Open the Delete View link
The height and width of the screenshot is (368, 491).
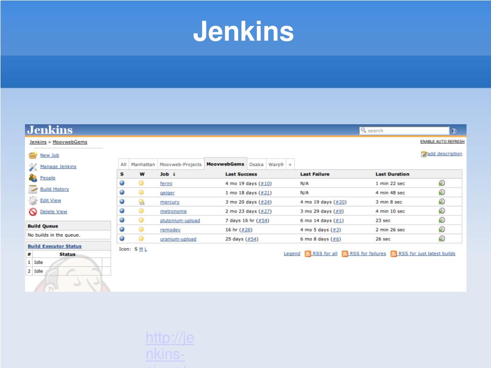[54, 212]
